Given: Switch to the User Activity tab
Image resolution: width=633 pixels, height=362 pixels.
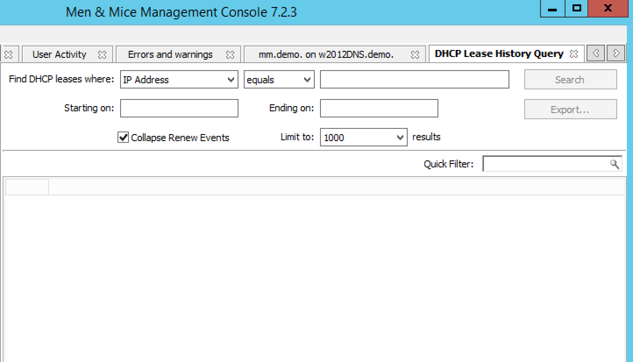Looking at the screenshot, I should pyautogui.click(x=59, y=55).
